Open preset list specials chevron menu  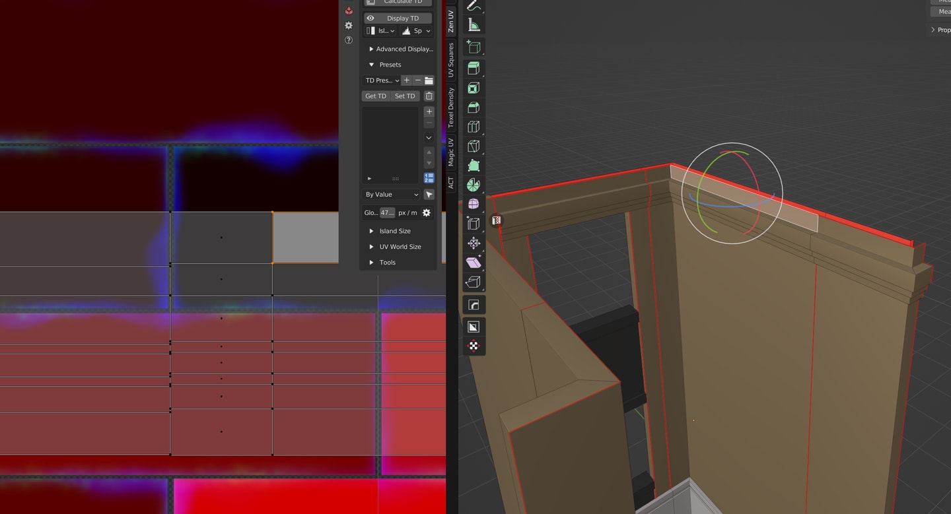429,138
